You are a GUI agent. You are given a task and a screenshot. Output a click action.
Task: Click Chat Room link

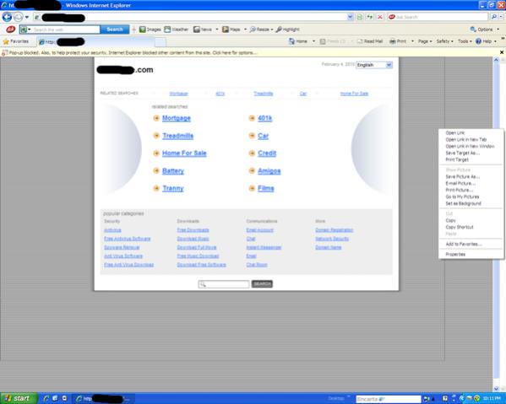click(257, 265)
